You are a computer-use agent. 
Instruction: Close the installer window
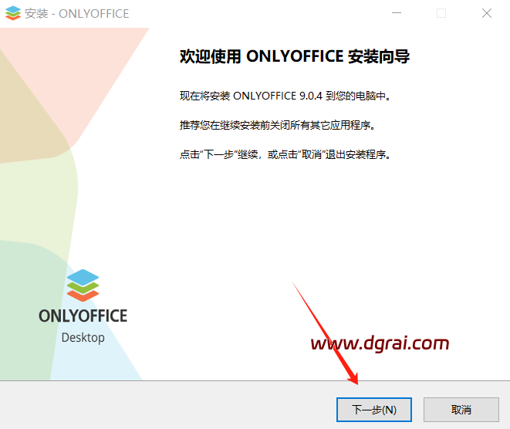[x=487, y=13]
